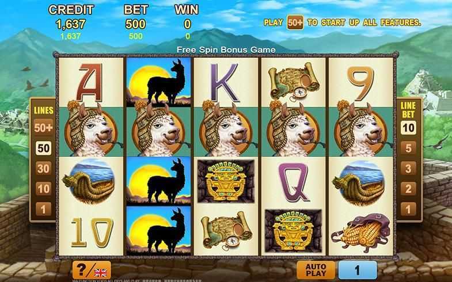Click the blue auto play count button
The height and width of the screenshot is (282, 452).
pos(358,270)
